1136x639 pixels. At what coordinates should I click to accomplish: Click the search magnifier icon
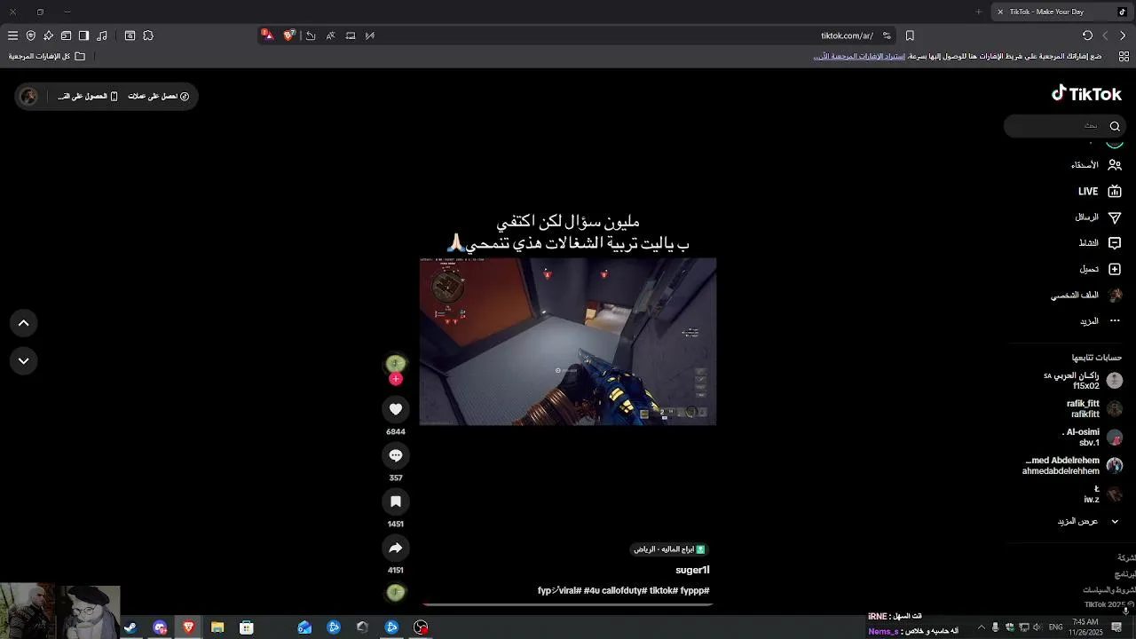pyautogui.click(x=1115, y=126)
